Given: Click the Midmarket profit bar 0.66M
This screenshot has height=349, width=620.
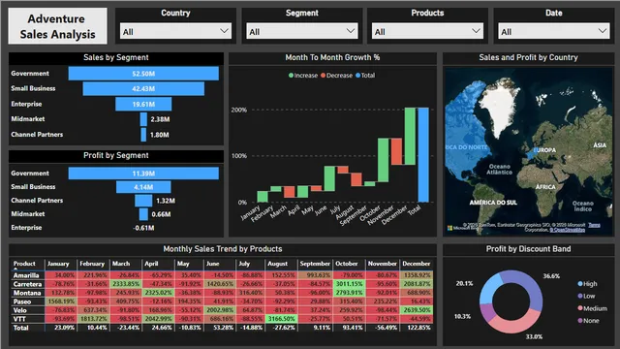Looking at the screenshot, I should point(143,214).
